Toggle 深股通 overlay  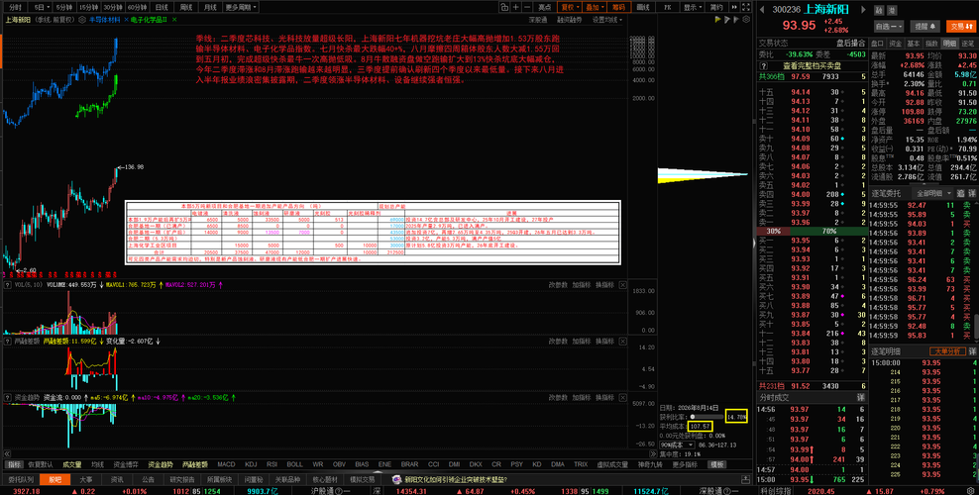tap(538, 20)
